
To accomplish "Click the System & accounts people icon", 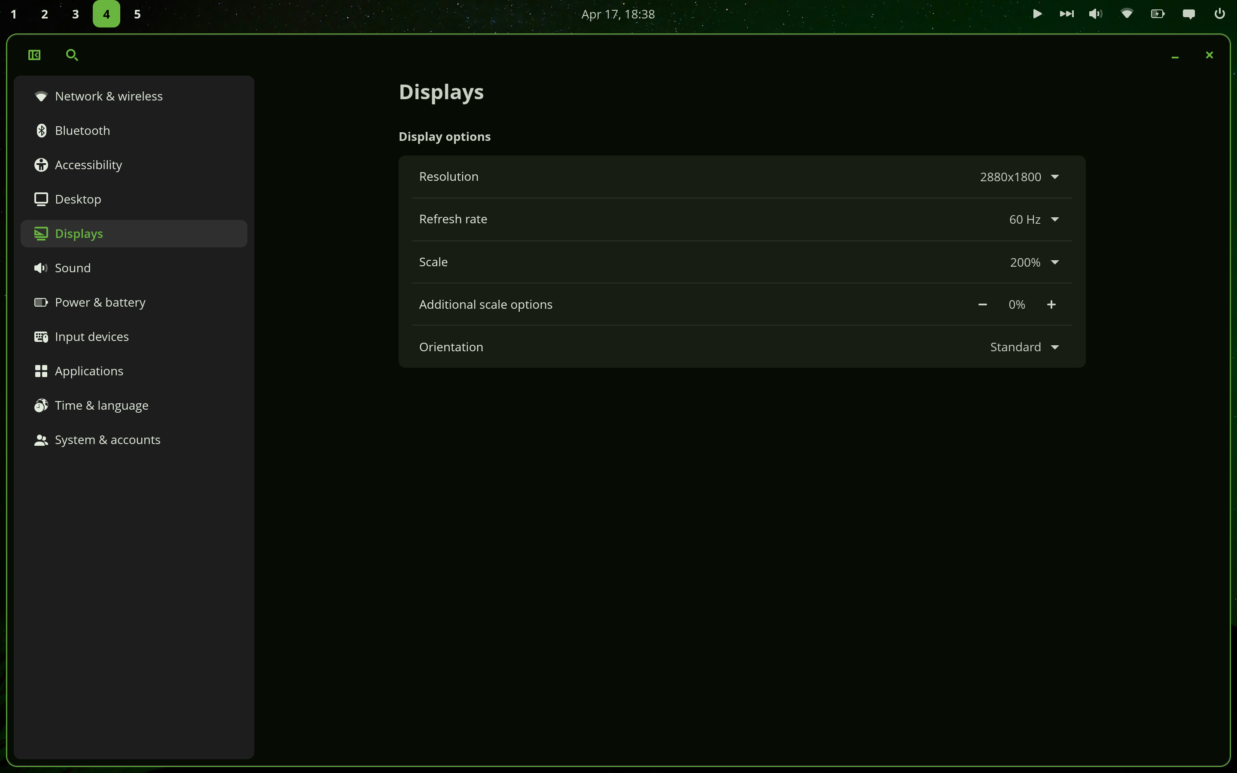I will pyautogui.click(x=41, y=440).
